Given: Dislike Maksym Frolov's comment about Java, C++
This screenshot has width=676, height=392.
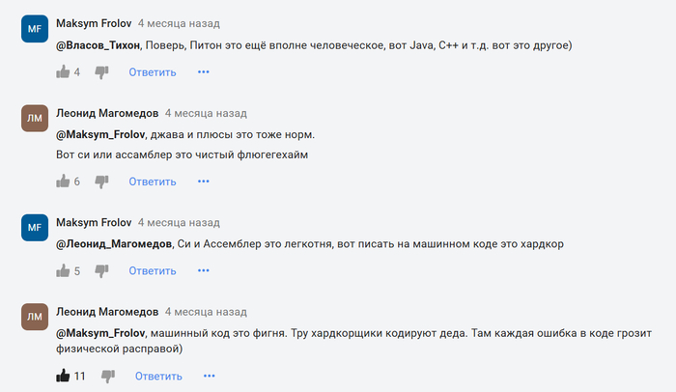Looking at the screenshot, I should coord(102,71).
